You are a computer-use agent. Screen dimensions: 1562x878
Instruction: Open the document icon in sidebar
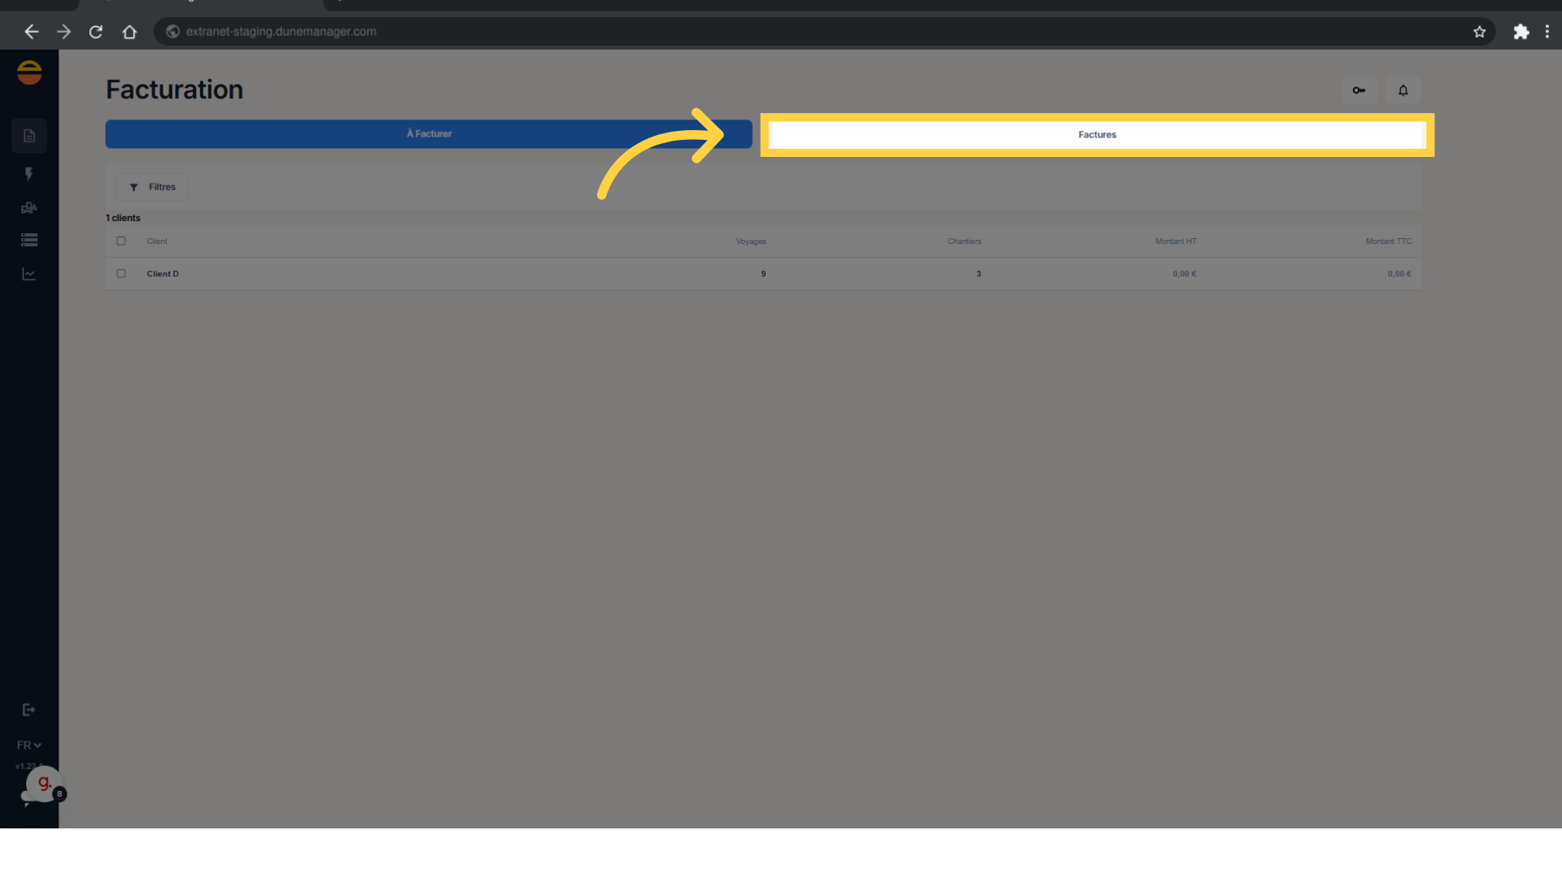29,136
